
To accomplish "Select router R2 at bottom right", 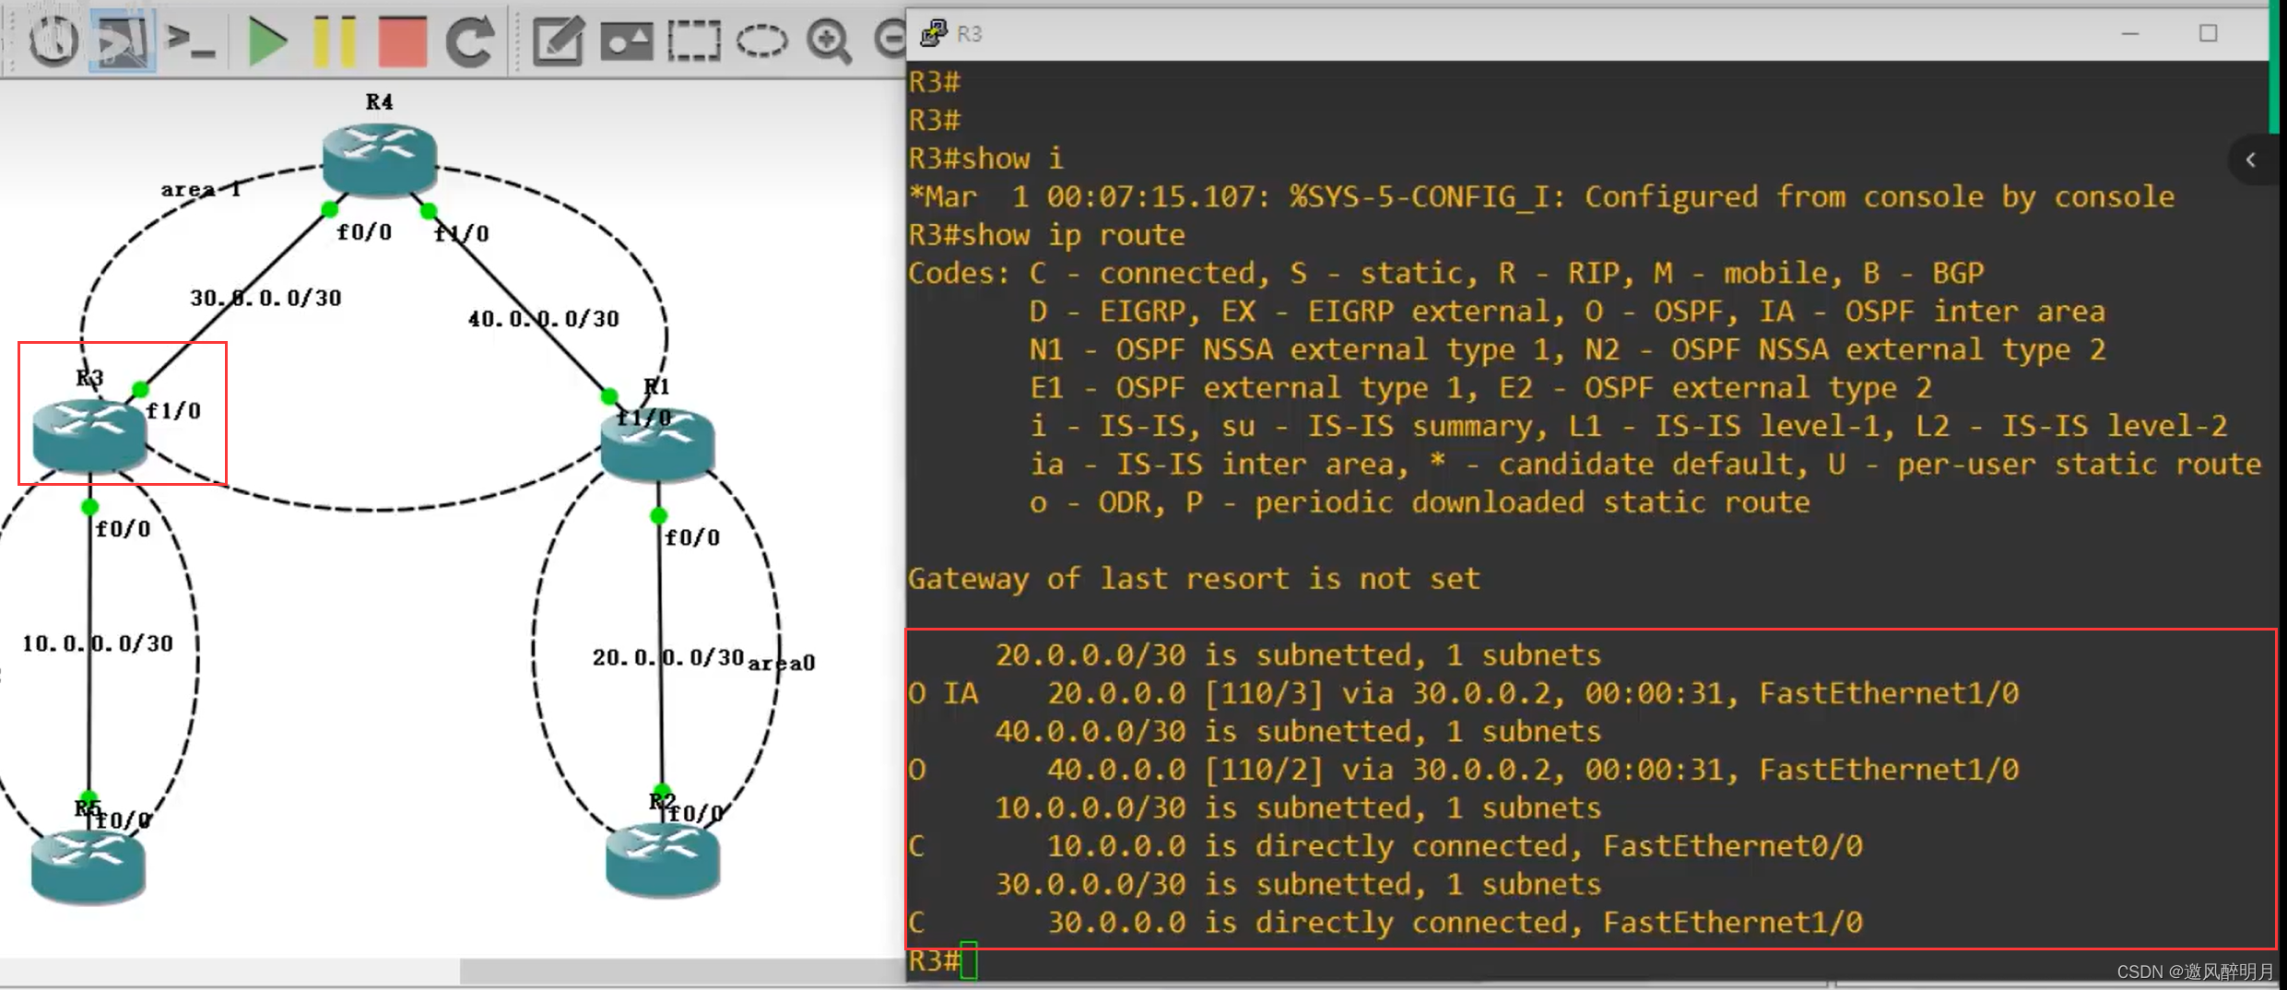I will coord(663,859).
